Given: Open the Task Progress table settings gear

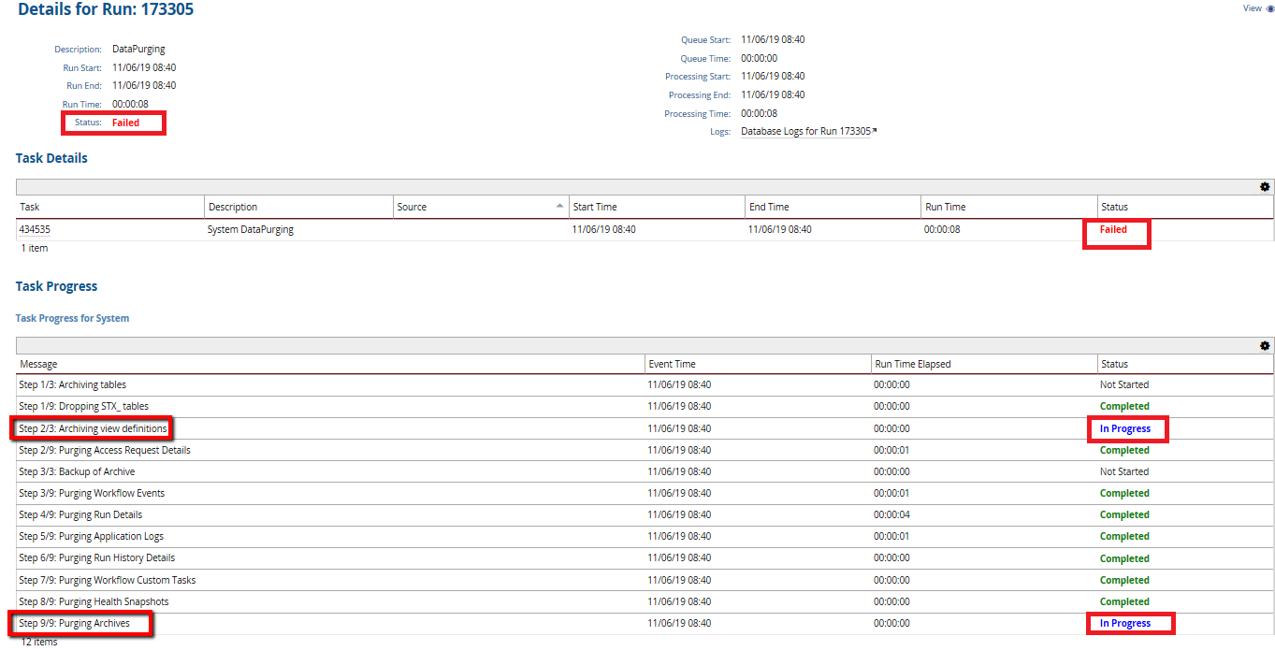Looking at the screenshot, I should coord(1265,345).
